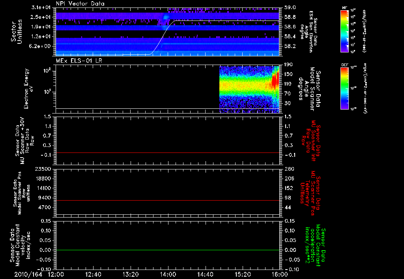Click the 3.1e+01 sector tick label
Image resolution: width=404 pixels, height=279 pixels.
pyautogui.click(x=41, y=7)
